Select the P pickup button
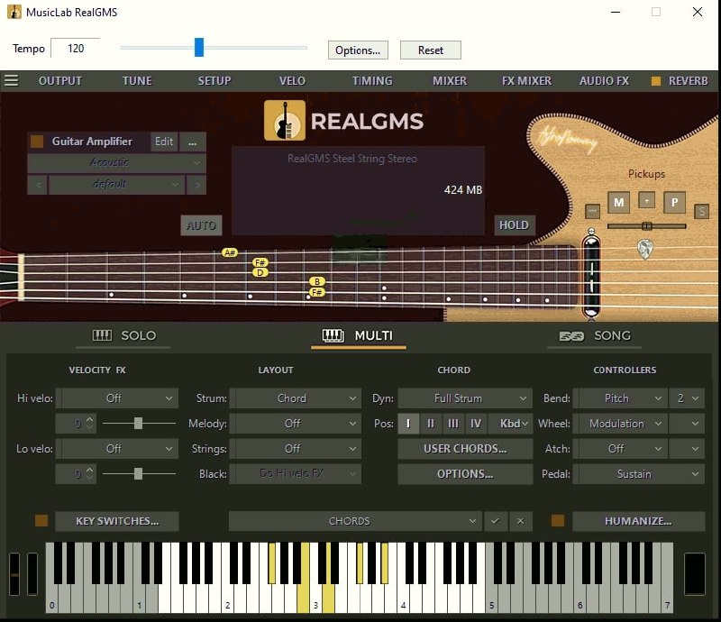Image resolution: width=721 pixels, height=622 pixels. (674, 203)
